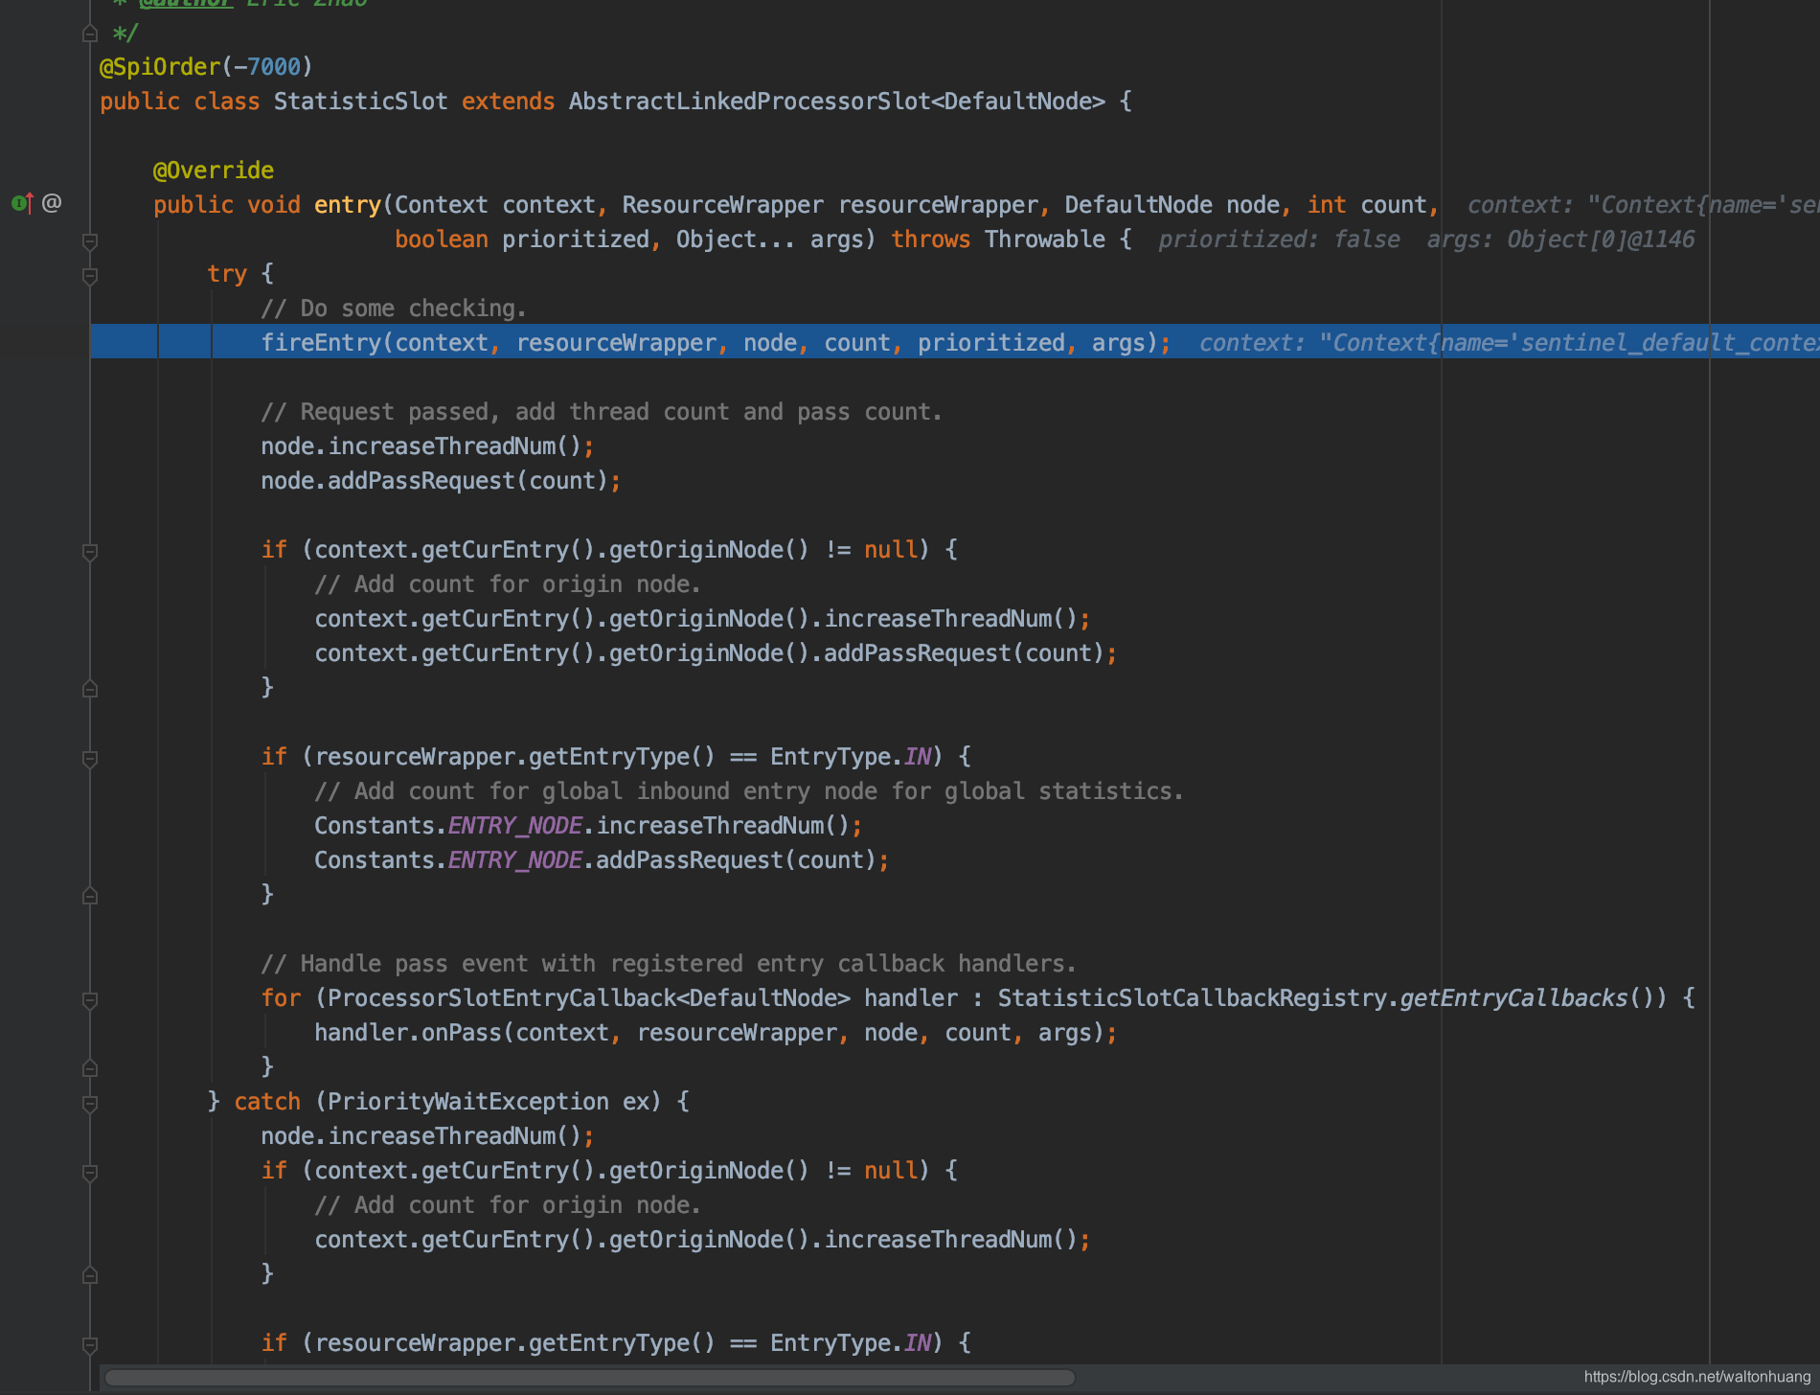Click the '// Add count for global inbound' comment
Screen dimensions: 1820x1395
click(749, 791)
